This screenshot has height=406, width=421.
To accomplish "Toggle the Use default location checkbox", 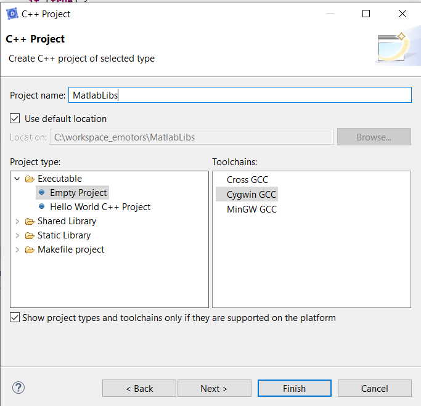I will (15, 118).
